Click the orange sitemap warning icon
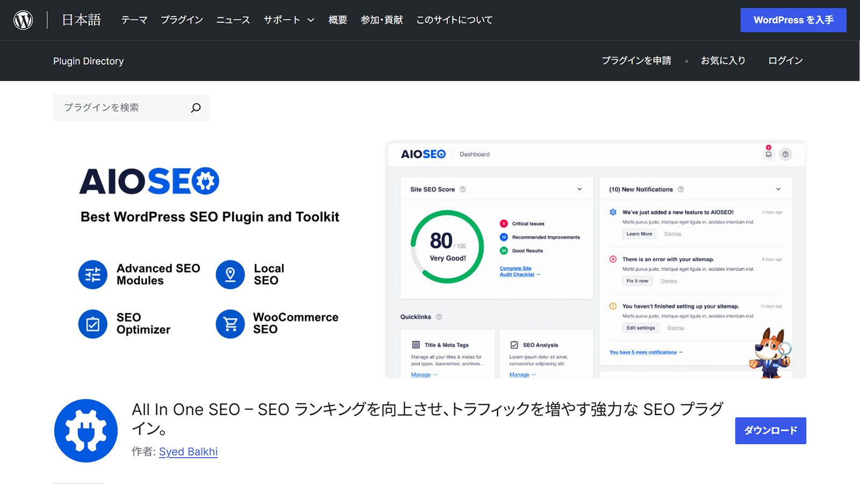The width and height of the screenshot is (860, 484). (x=613, y=306)
